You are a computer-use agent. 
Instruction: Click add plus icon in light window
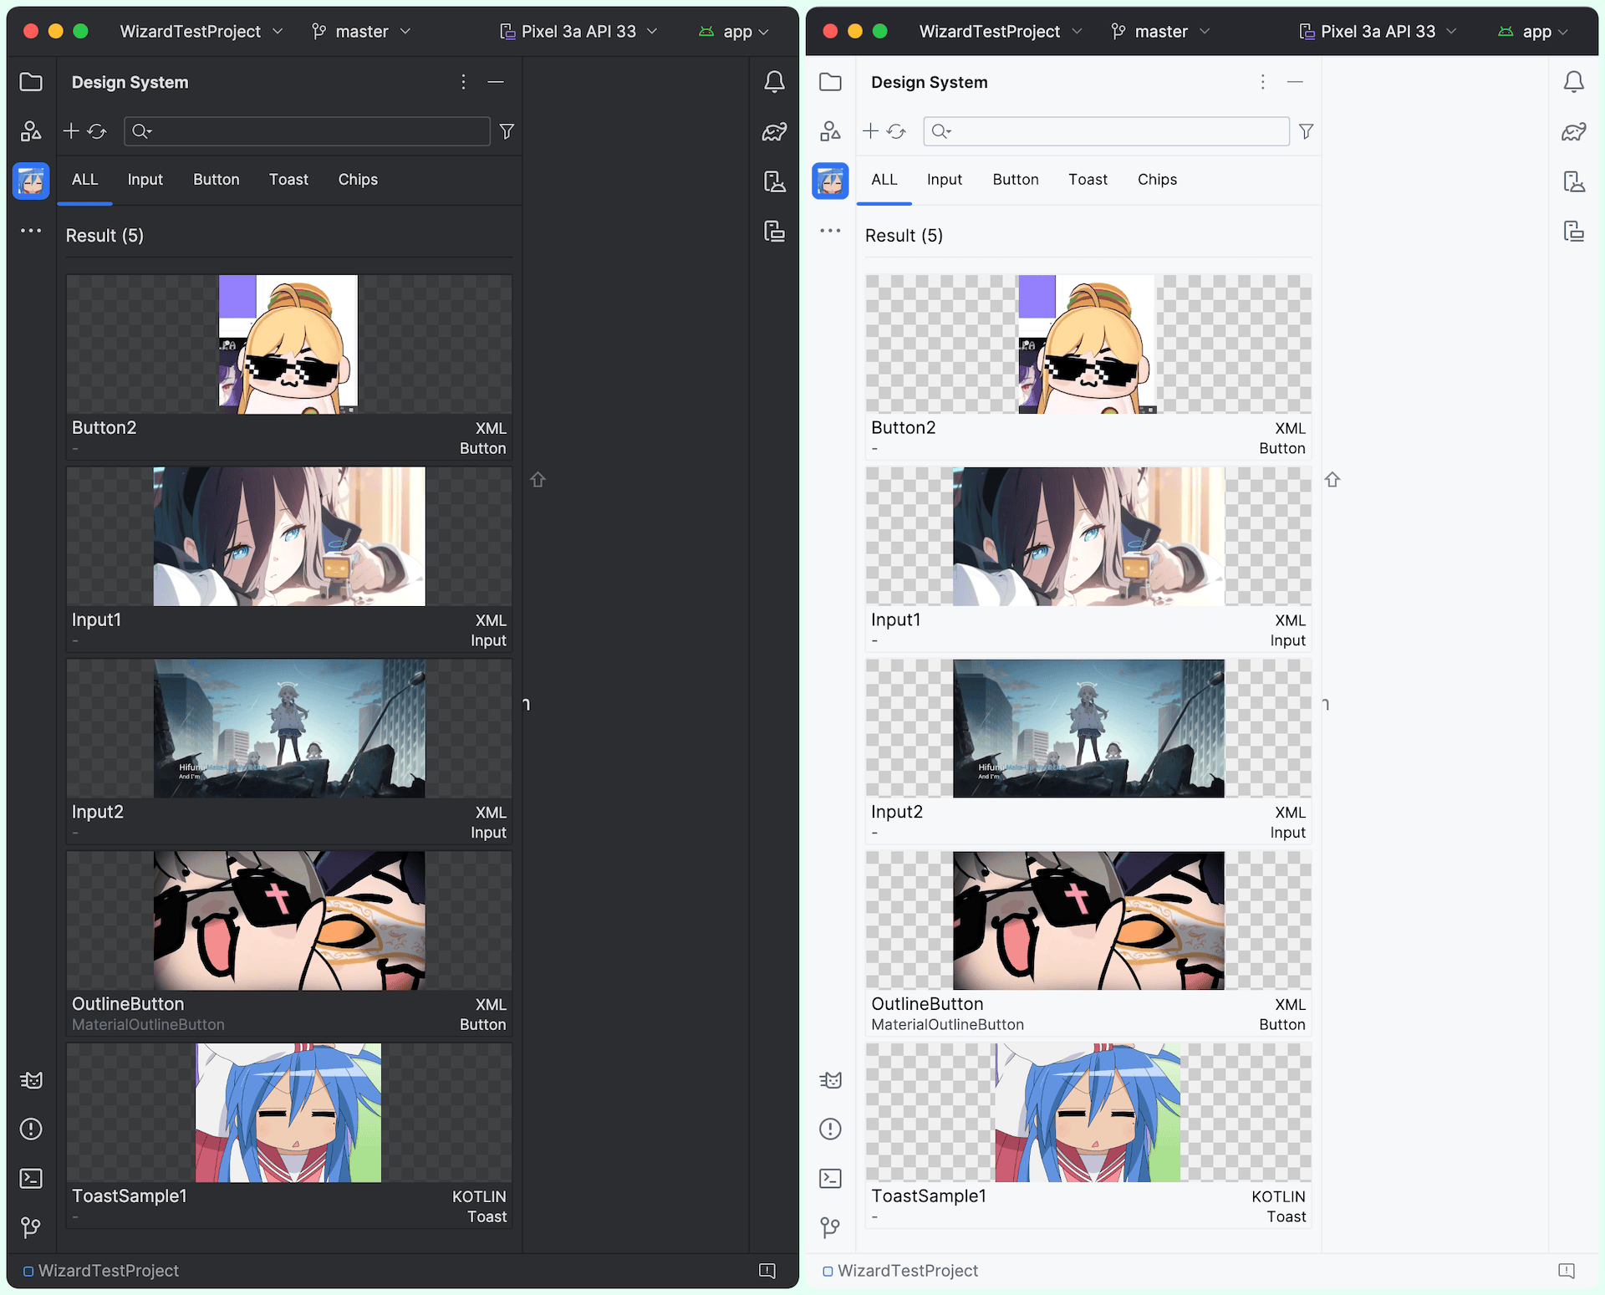click(870, 131)
